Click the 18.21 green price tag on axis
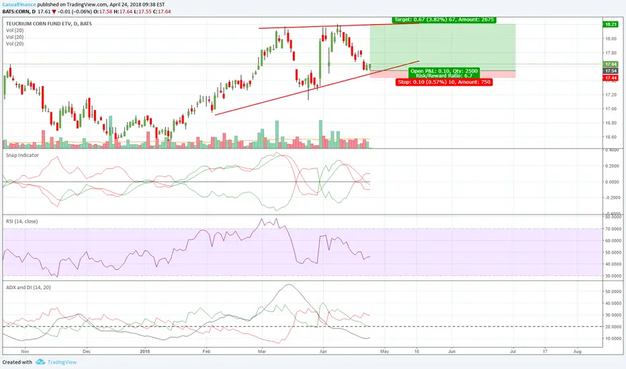 pyautogui.click(x=611, y=24)
